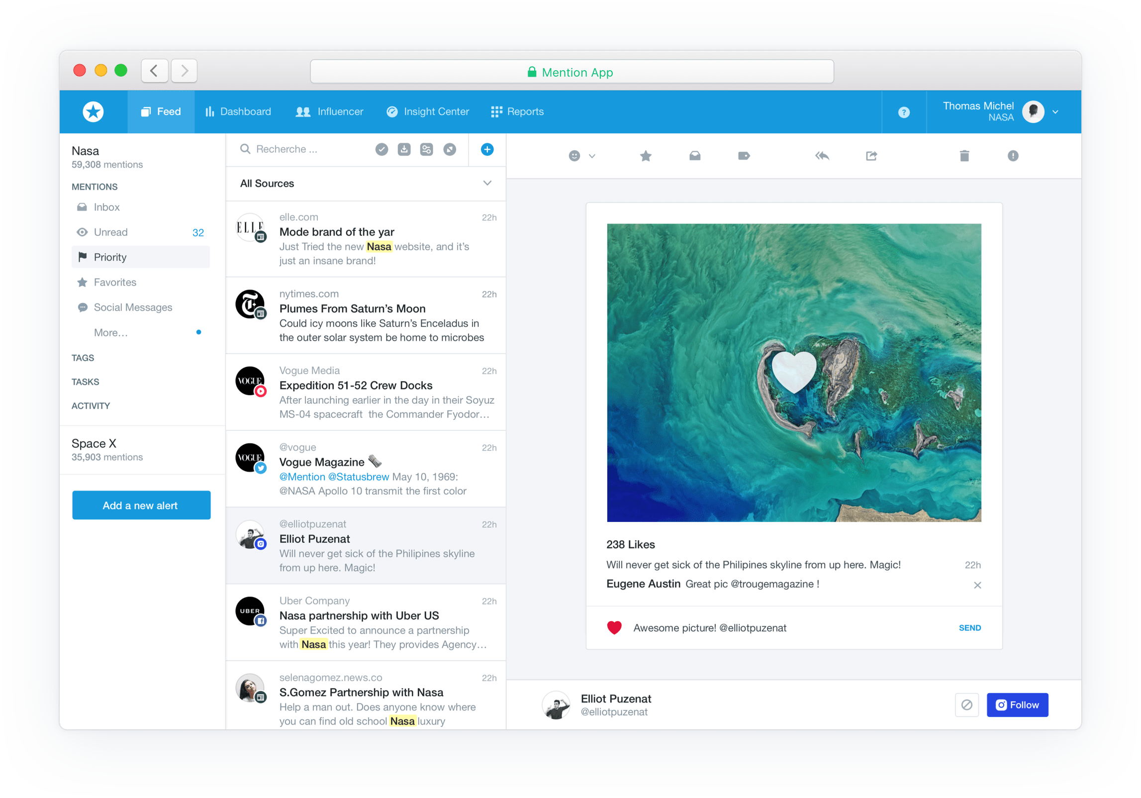Click the red heart like icon
The image size is (1141, 798).
(x=614, y=628)
